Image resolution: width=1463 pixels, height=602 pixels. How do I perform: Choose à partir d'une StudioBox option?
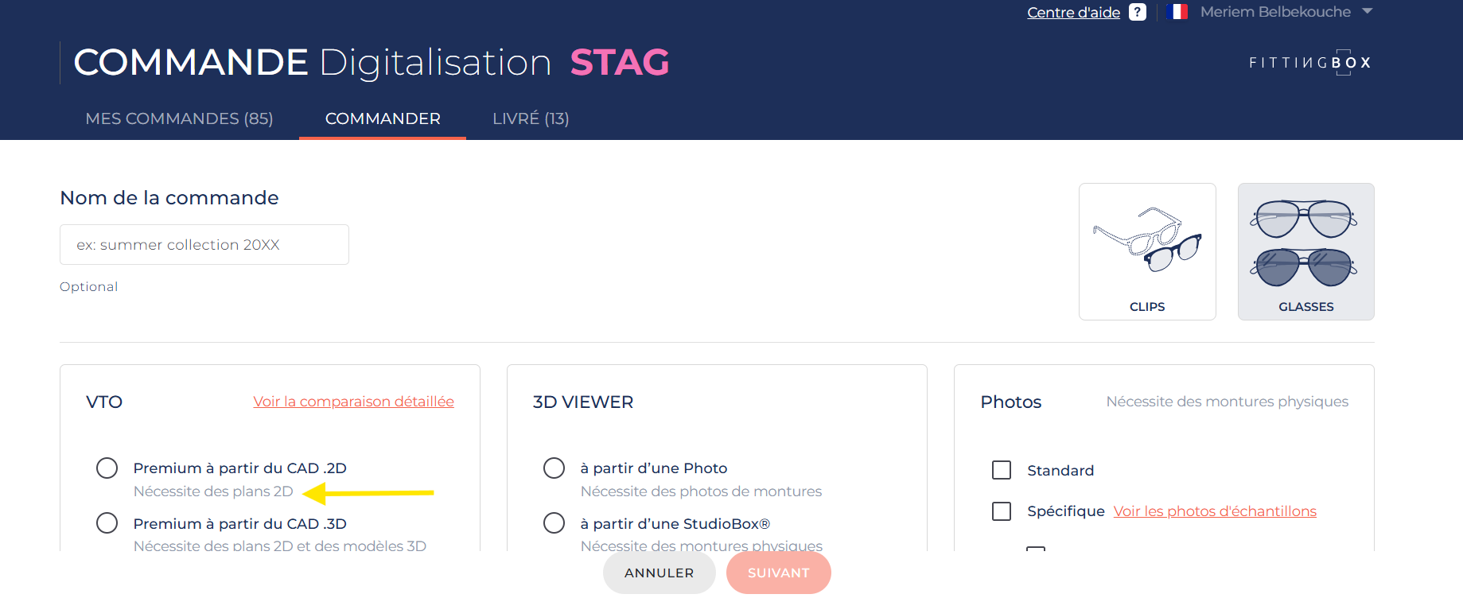pos(554,523)
